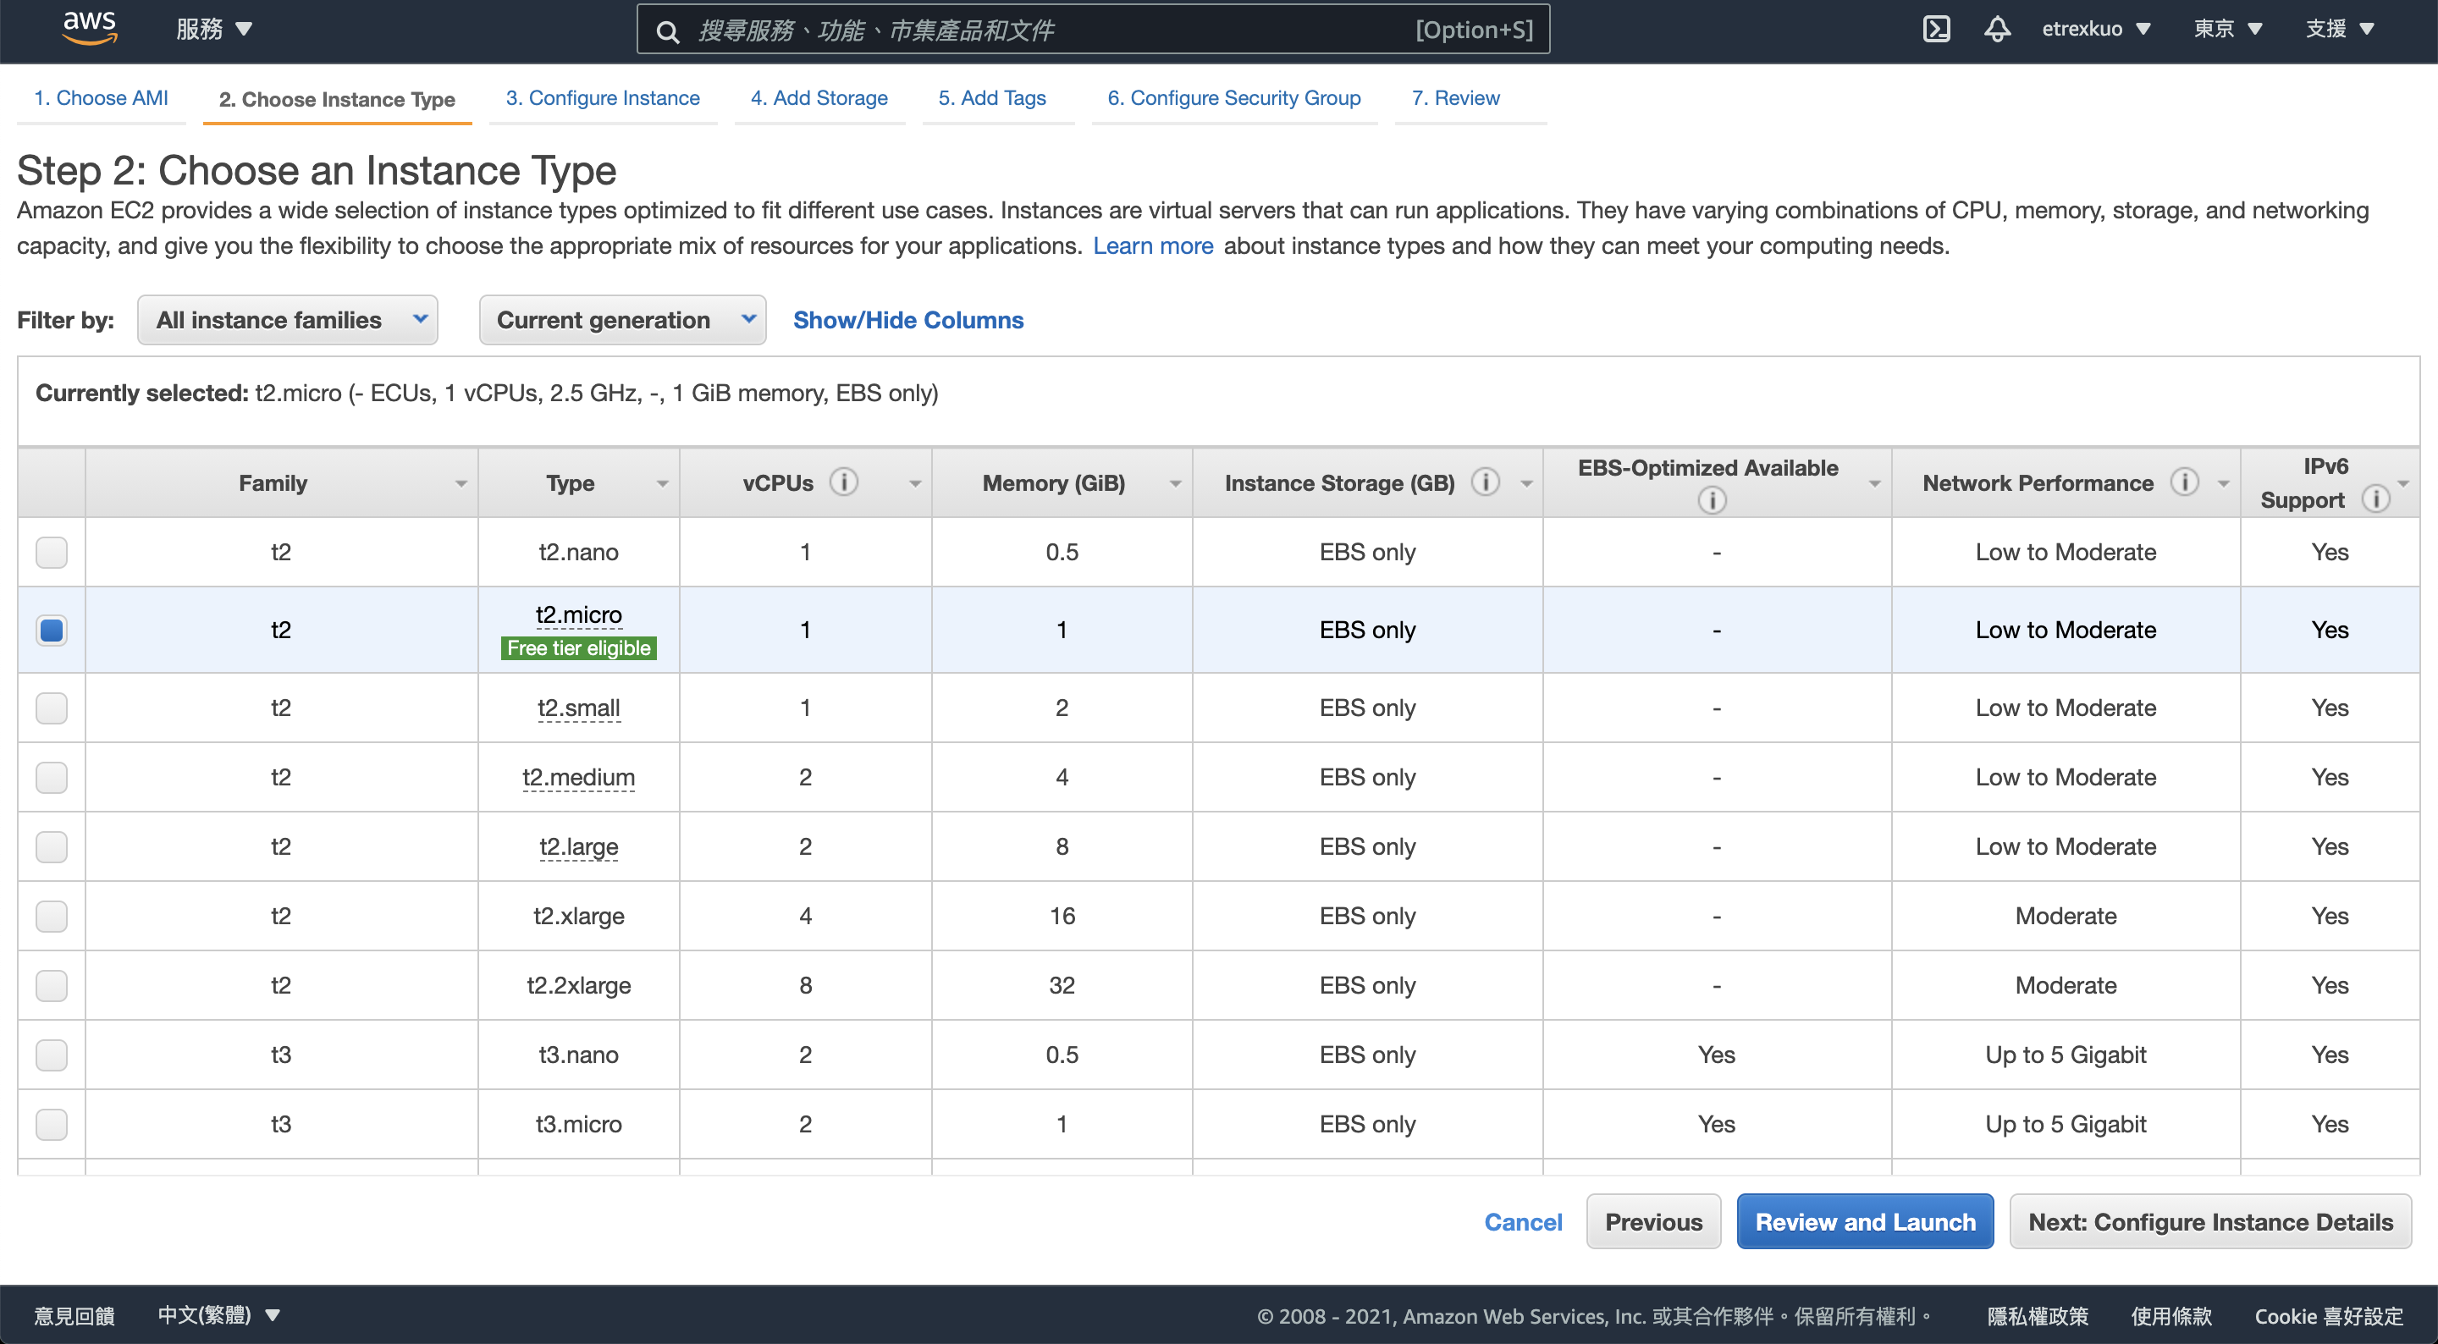
Task: Select the t2.xlarge row checkbox
Action: [x=51, y=915]
